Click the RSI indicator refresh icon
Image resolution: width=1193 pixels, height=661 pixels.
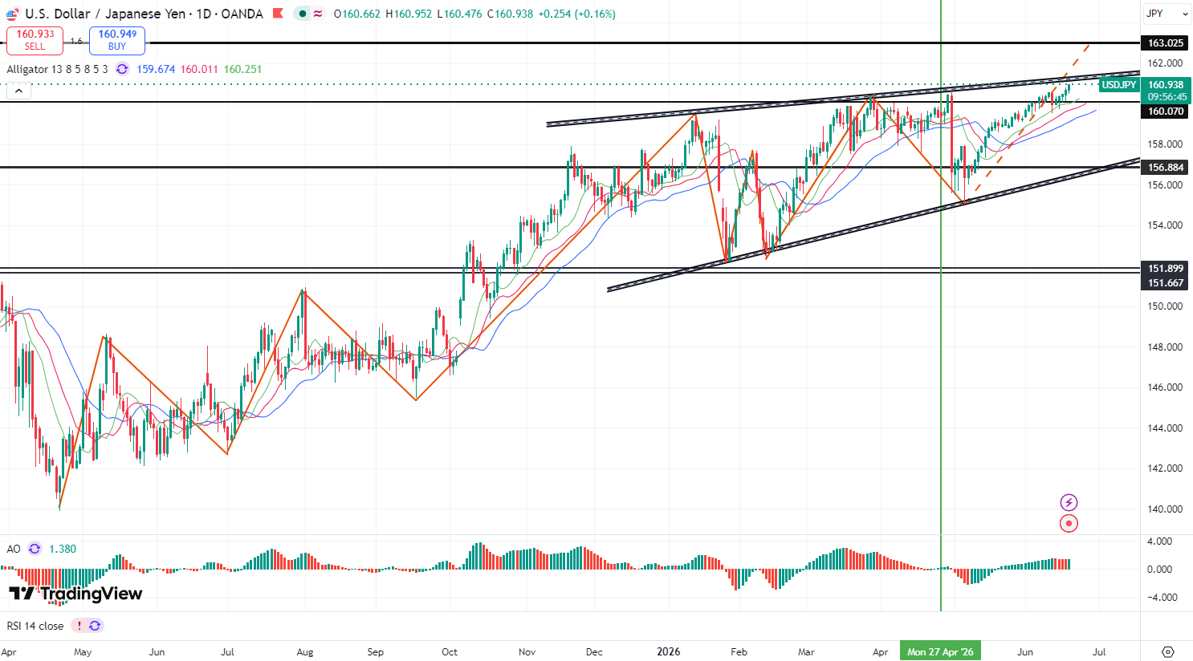[95, 626]
